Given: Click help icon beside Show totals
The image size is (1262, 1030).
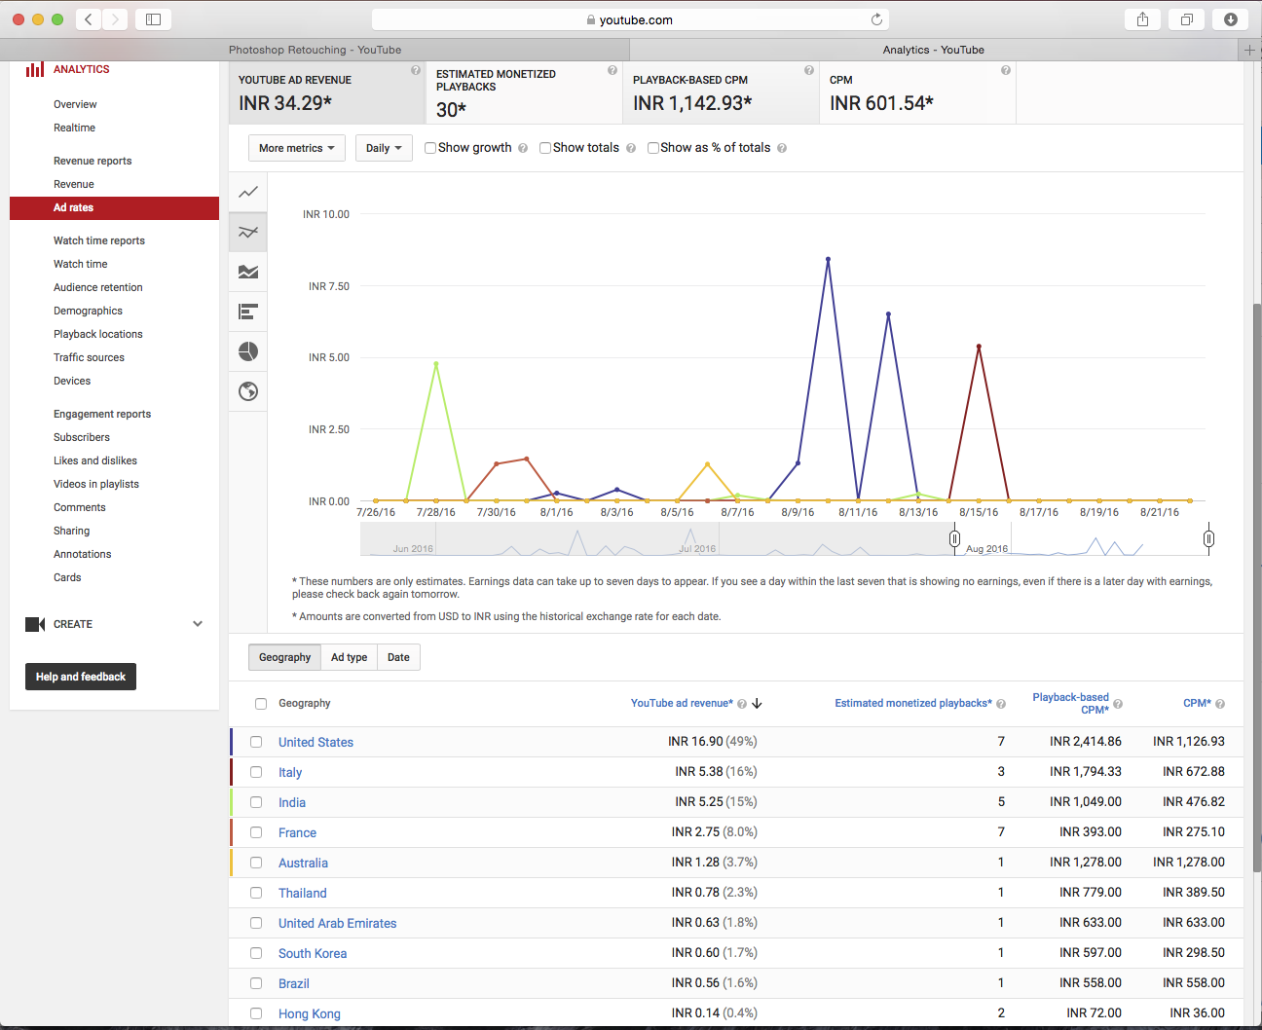Looking at the screenshot, I should point(631,148).
